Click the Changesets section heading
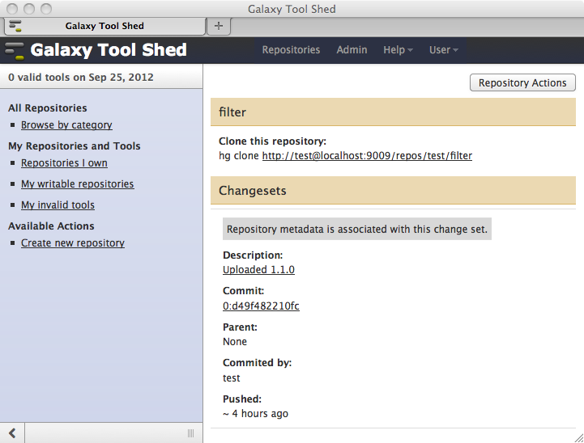584x443 pixels. pyautogui.click(x=253, y=191)
